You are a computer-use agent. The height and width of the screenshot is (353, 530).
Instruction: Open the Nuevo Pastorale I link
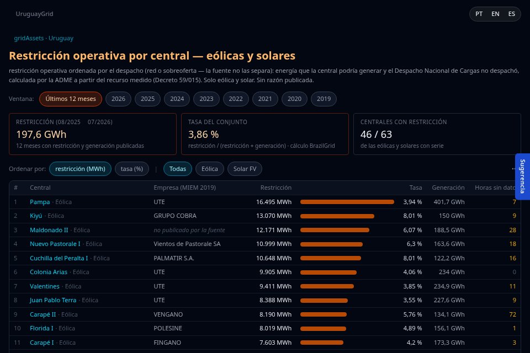point(55,244)
